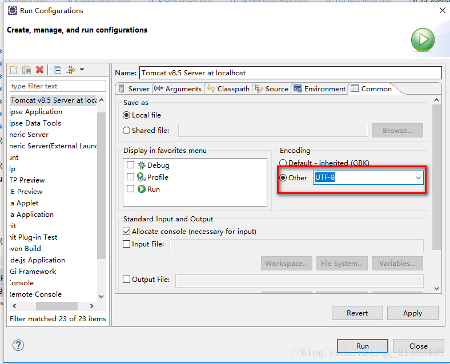Click the help question mark icon
This screenshot has width=450, height=364.
pos(18,345)
